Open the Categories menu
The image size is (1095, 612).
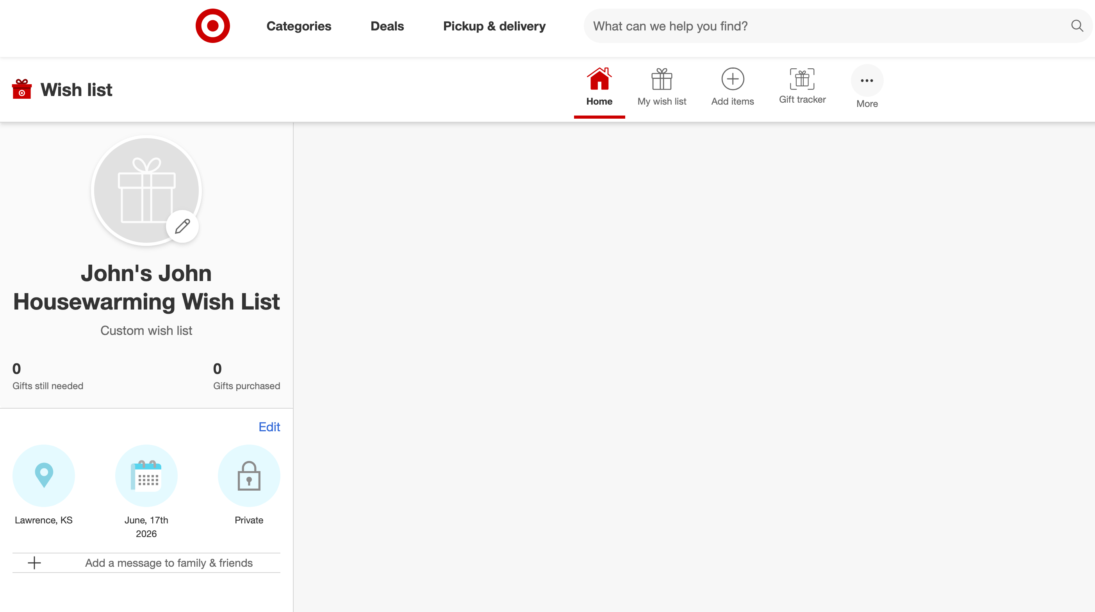tap(298, 26)
